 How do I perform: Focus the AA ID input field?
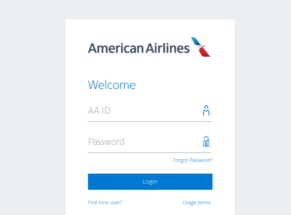(150, 111)
